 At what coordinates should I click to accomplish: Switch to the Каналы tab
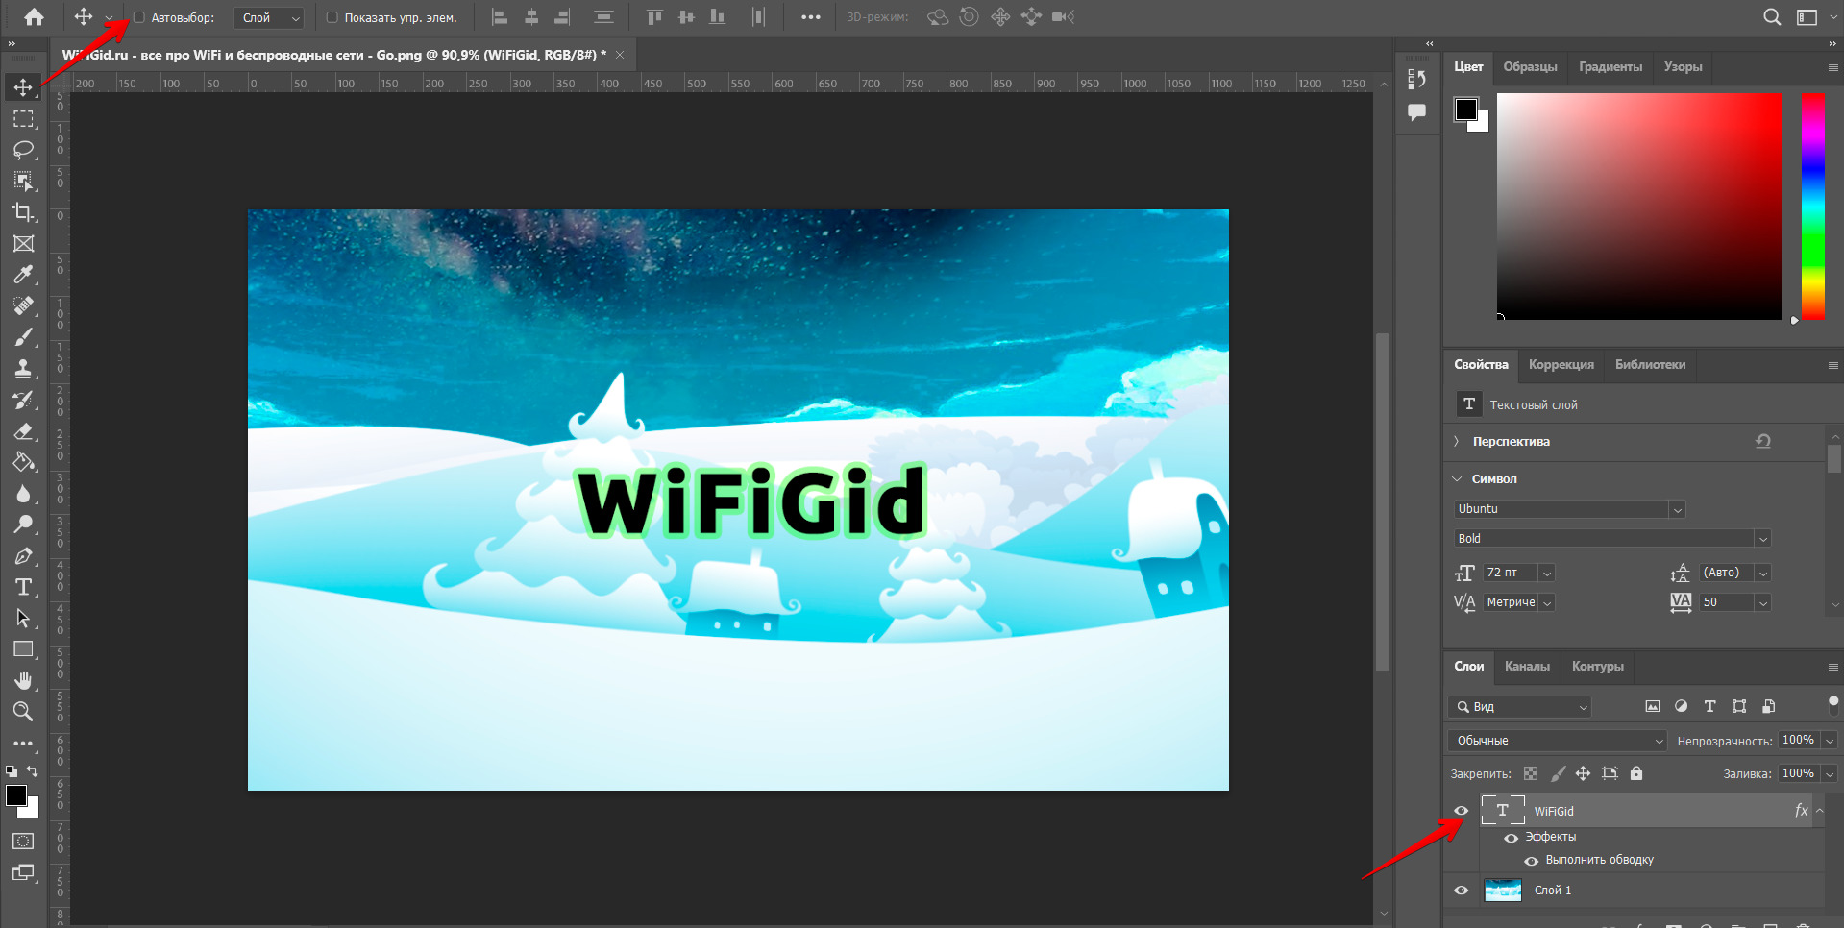click(x=1527, y=667)
